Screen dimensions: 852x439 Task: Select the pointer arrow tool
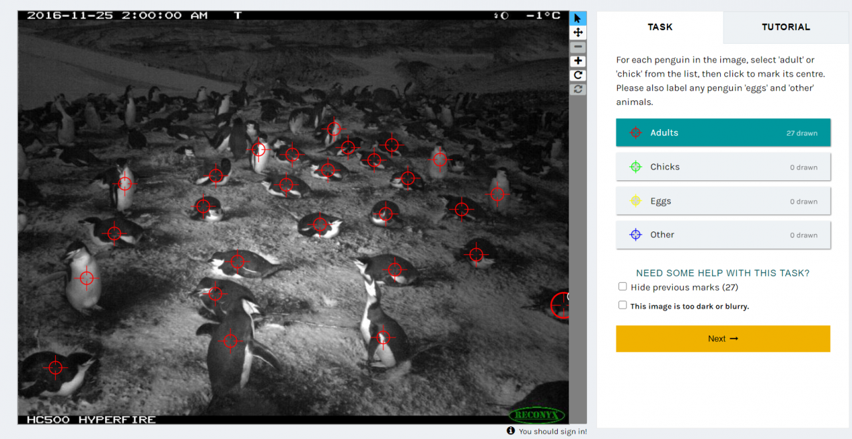coord(578,19)
